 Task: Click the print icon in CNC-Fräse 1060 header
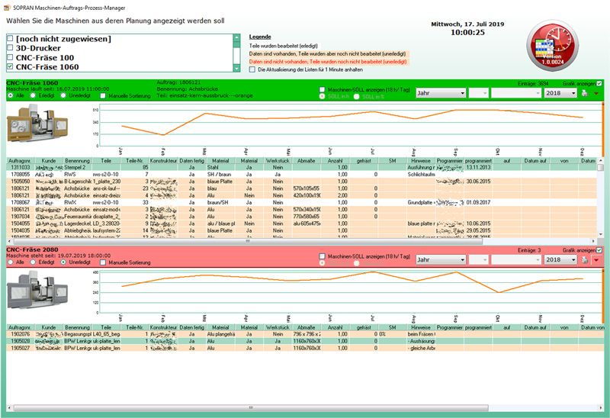(x=584, y=93)
